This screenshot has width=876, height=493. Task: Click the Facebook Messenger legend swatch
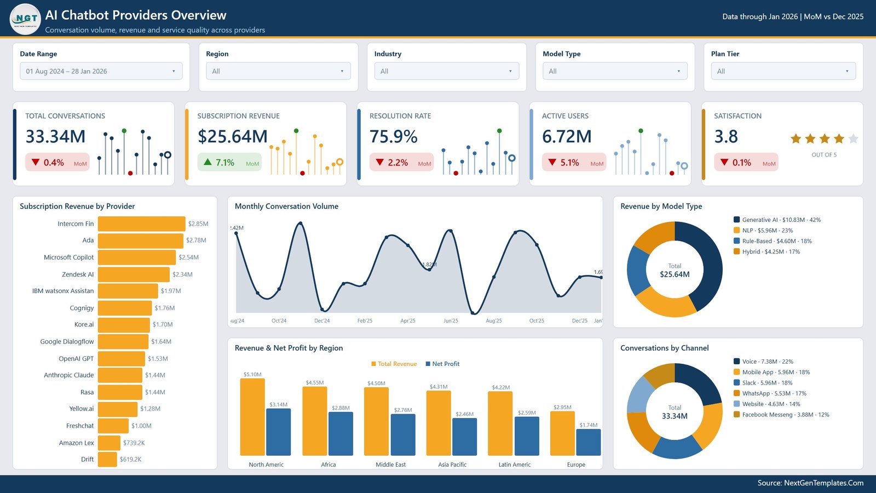[737, 415]
